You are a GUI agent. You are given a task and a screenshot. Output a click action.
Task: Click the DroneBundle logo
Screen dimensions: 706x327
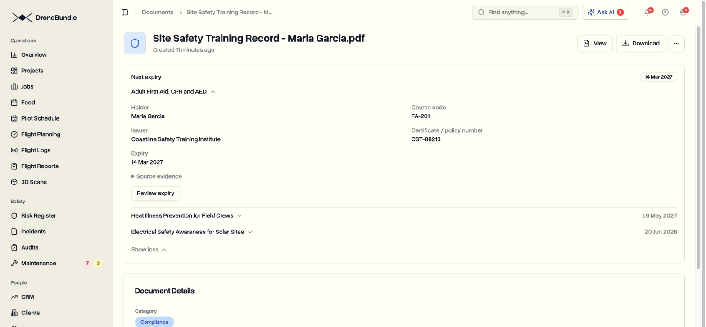pos(44,18)
